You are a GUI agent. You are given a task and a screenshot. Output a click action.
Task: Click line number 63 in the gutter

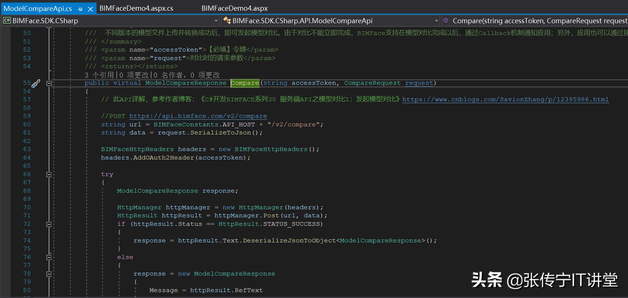pos(27,149)
